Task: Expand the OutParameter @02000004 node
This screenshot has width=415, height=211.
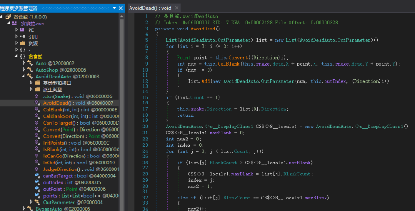Action: point(31,202)
